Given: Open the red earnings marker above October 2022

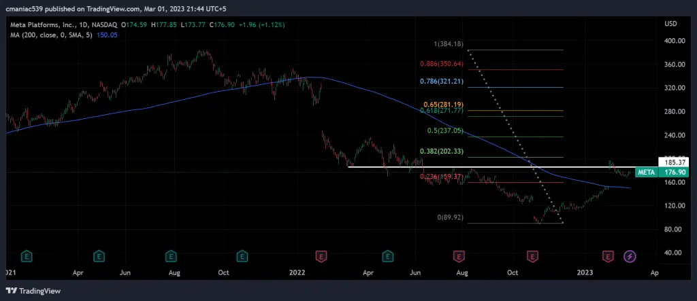Looking at the screenshot, I should point(532,256).
